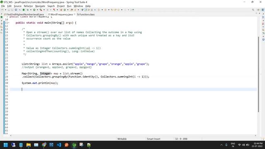Open the dropdown next to the Run icon
The image size is (265, 149).
(x=37, y=10)
